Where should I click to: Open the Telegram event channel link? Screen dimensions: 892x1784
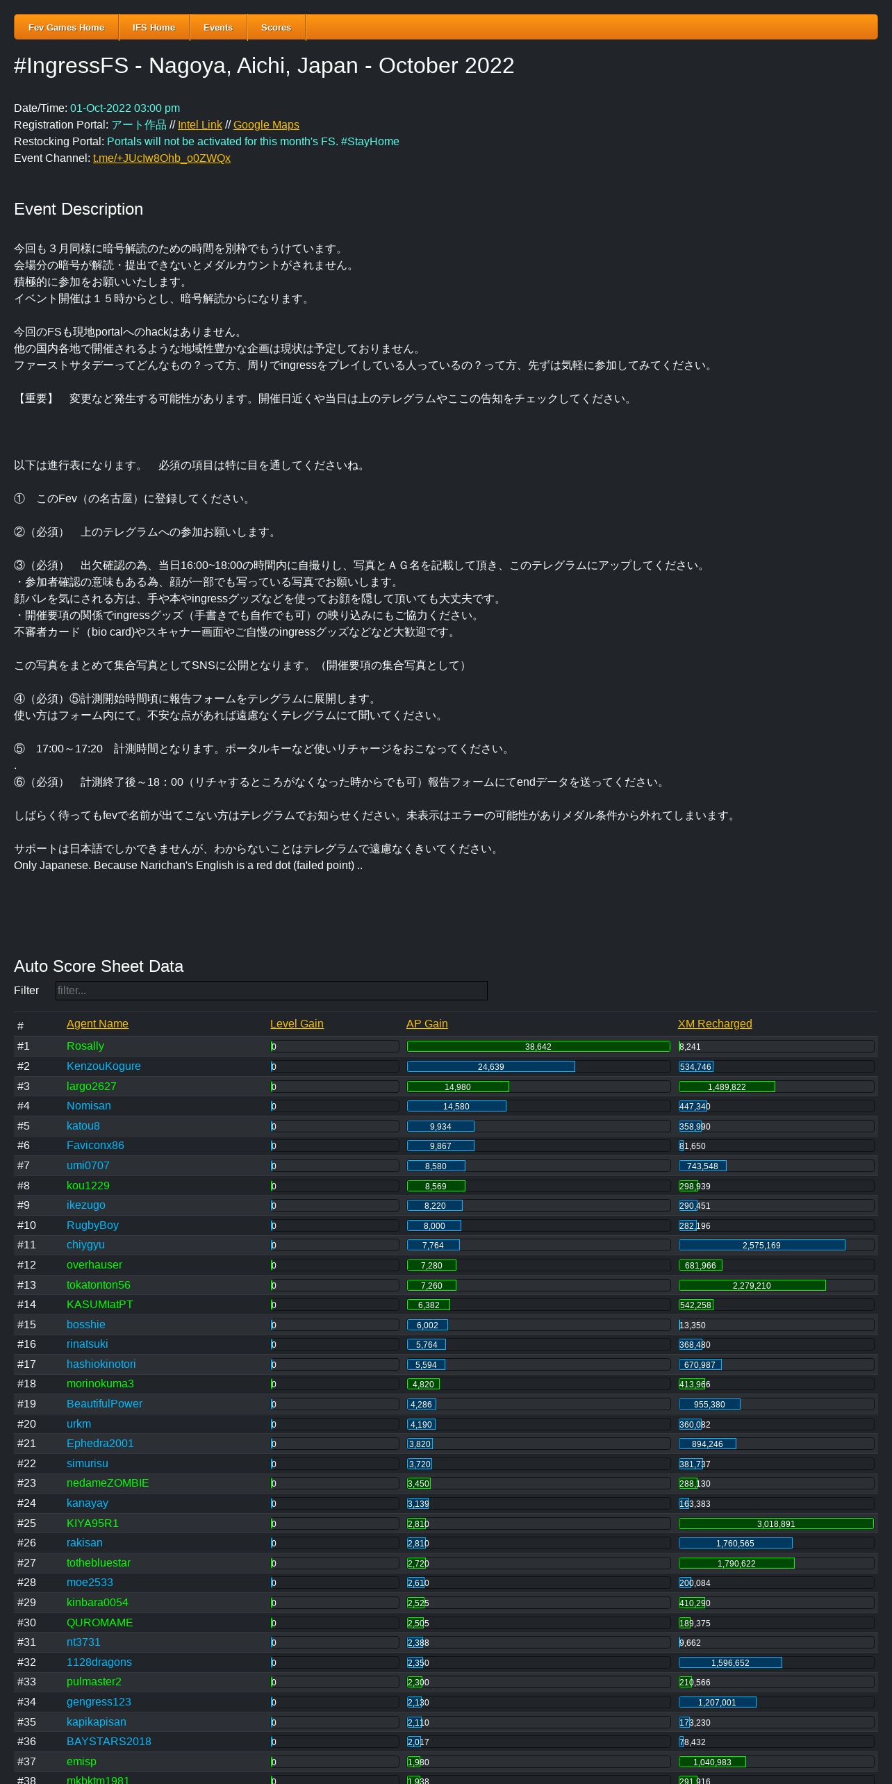(x=161, y=158)
